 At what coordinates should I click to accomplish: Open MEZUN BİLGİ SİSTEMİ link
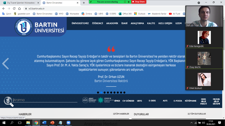tap(216, 101)
